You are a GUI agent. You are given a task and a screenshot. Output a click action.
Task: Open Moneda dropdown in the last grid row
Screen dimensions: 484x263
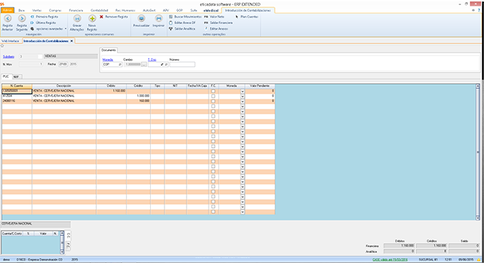[242, 212]
